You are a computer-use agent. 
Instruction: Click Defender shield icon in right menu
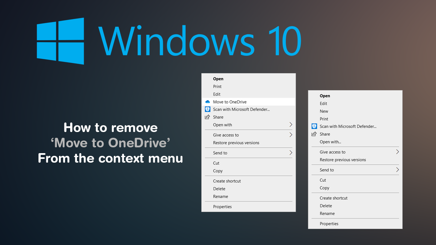click(x=314, y=126)
